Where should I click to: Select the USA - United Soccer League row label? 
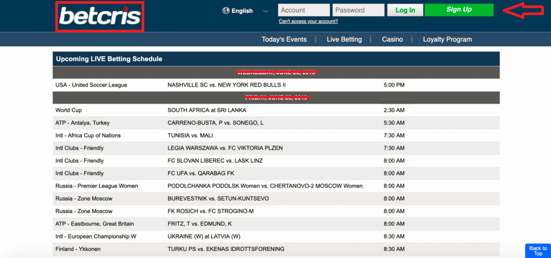tap(91, 85)
